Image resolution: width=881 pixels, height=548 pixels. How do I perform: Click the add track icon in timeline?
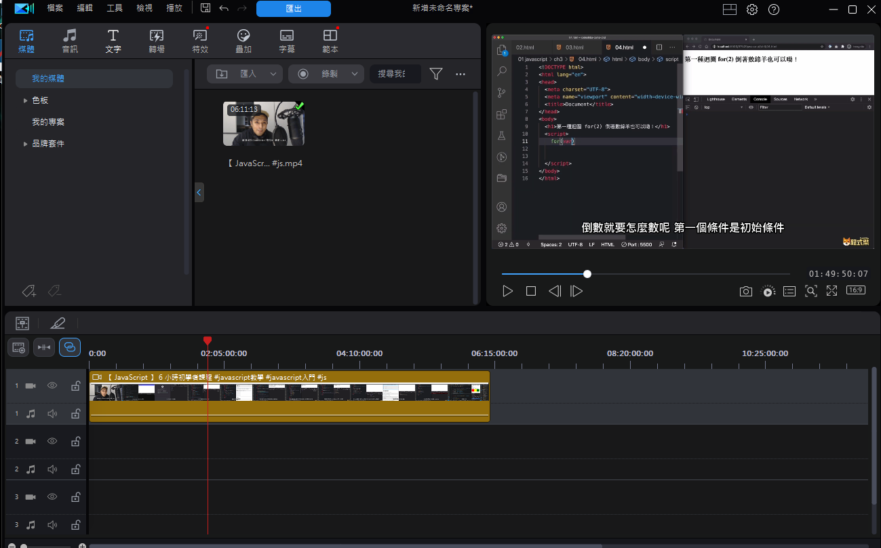[18, 347]
